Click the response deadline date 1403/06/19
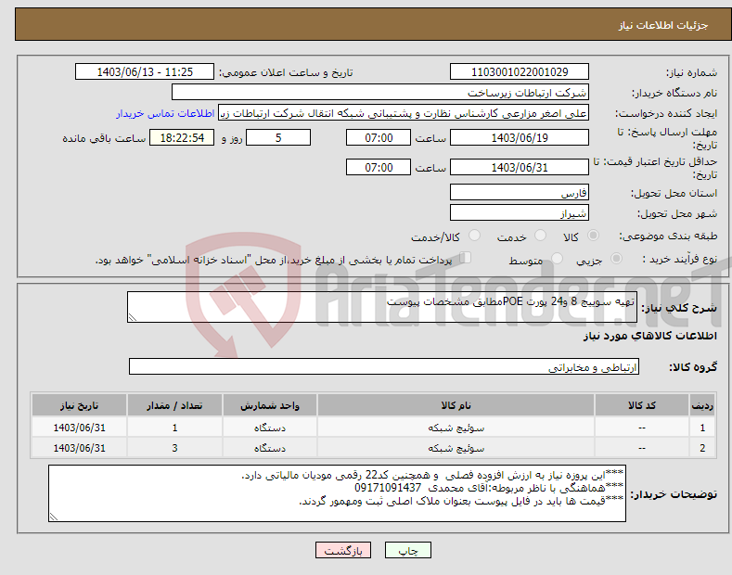 tap(520, 137)
